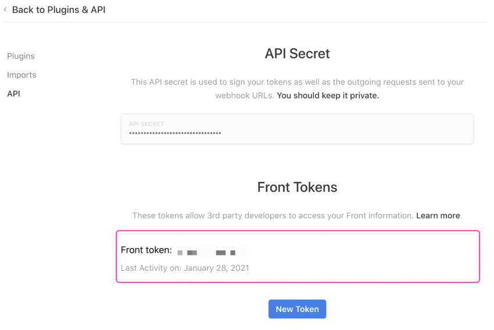
Task: Select the Front token row label
Action: point(146,250)
